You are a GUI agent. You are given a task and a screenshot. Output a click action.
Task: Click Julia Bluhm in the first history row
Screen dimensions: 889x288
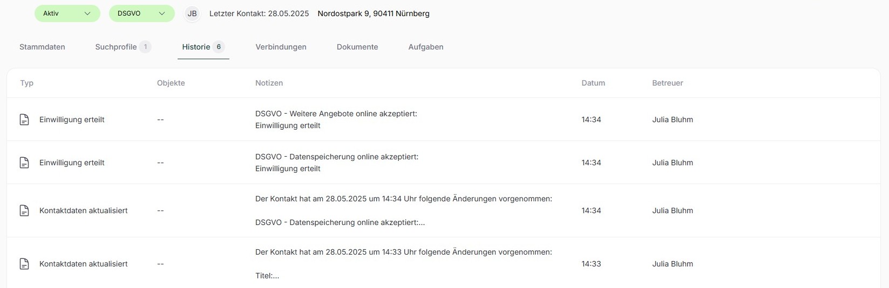pos(673,120)
